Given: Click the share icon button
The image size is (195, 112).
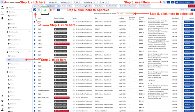Looking at the screenshot, I should click(x=173, y=2).
